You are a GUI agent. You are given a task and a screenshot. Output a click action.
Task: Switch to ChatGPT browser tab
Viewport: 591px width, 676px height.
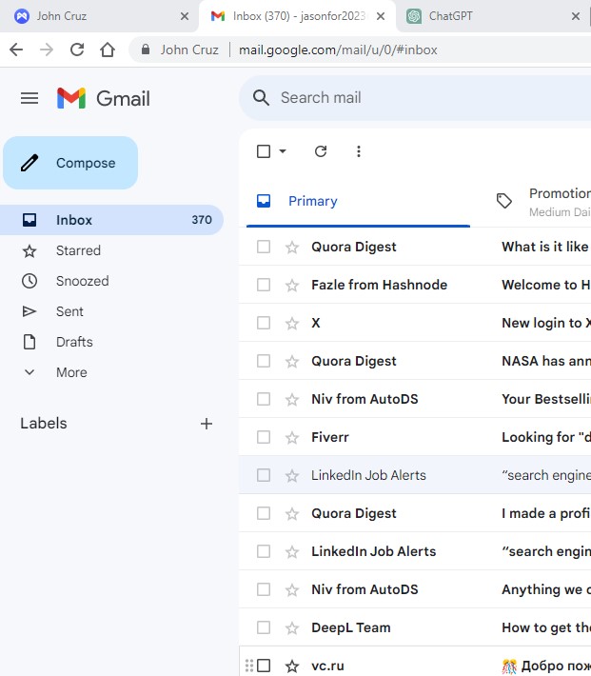(491, 16)
